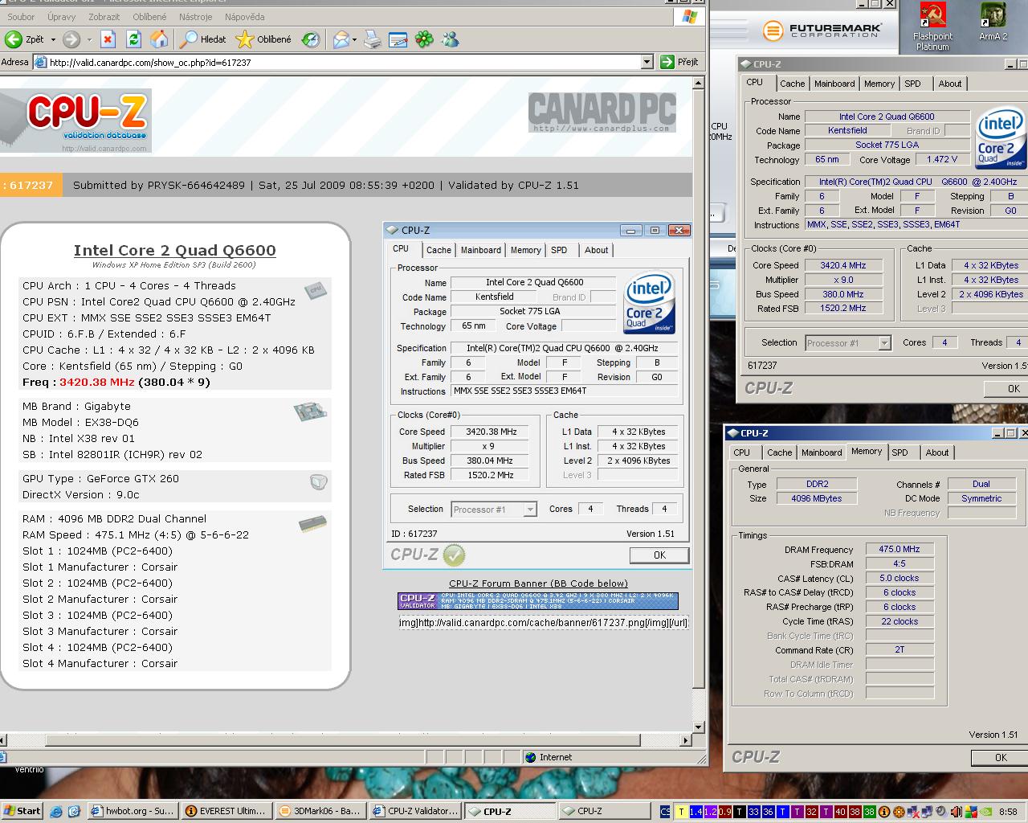
Task: Click the page's vertical scrollbar down arrow
Action: pyautogui.click(x=699, y=726)
